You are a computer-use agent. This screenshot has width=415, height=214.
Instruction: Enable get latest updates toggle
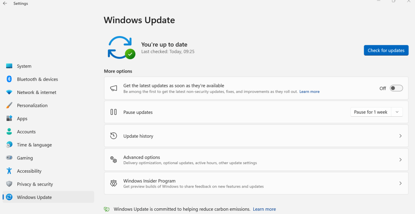pyautogui.click(x=396, y=88)
